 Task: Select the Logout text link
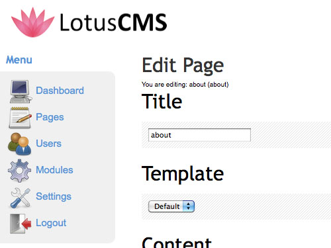point(51,223)
